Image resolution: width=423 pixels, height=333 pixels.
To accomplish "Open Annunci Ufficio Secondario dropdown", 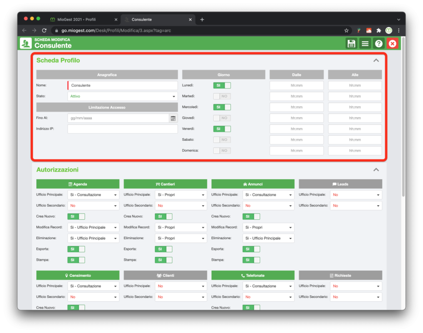I will point(269,205).
